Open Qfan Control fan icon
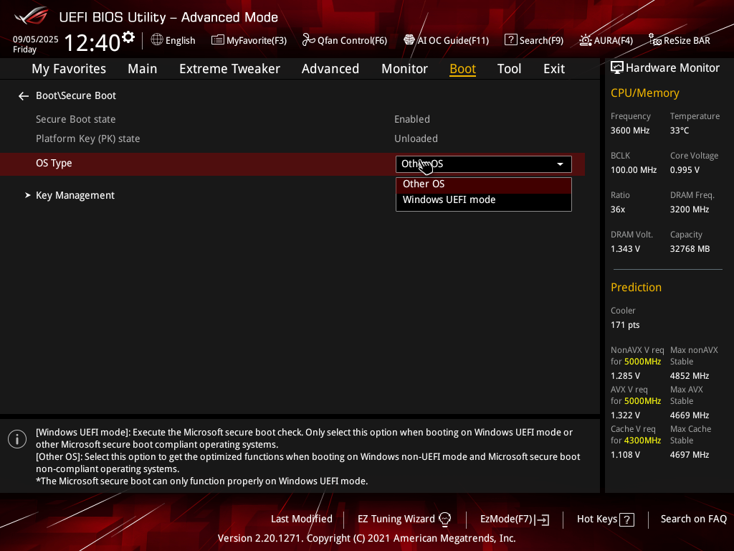Viewport: 734px width, 551px height. (x=308, y=40)
